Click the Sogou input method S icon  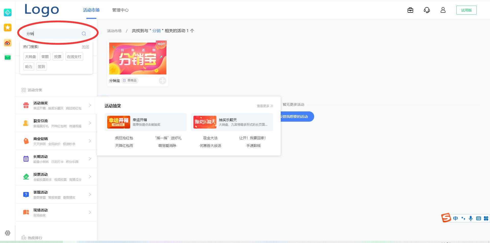pyautogui.click(x=446, y=218)
